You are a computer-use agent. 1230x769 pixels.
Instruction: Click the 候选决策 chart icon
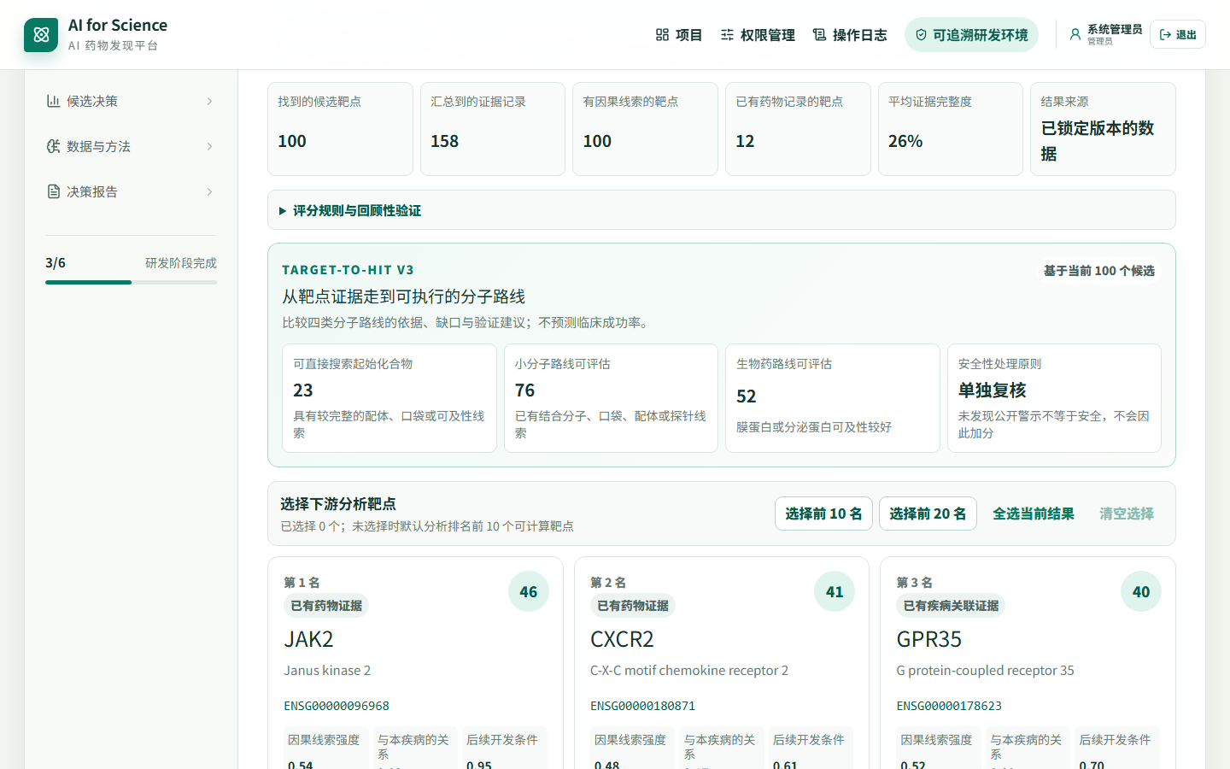53,101
